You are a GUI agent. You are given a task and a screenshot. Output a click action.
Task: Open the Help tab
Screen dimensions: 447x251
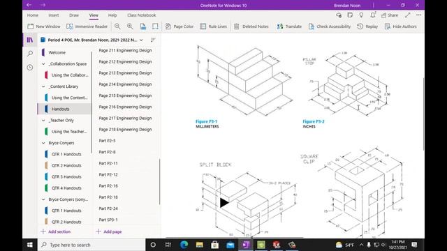tap(112, 15)
